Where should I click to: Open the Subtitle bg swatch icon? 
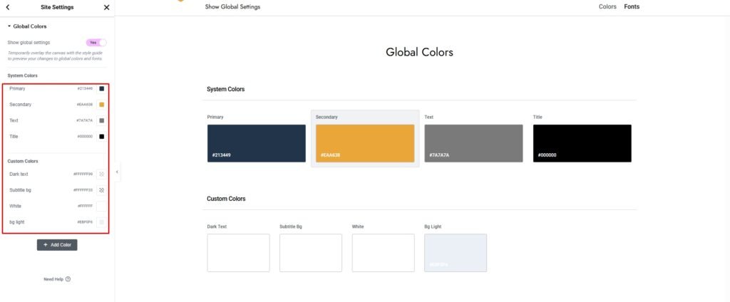pos(101,190)
